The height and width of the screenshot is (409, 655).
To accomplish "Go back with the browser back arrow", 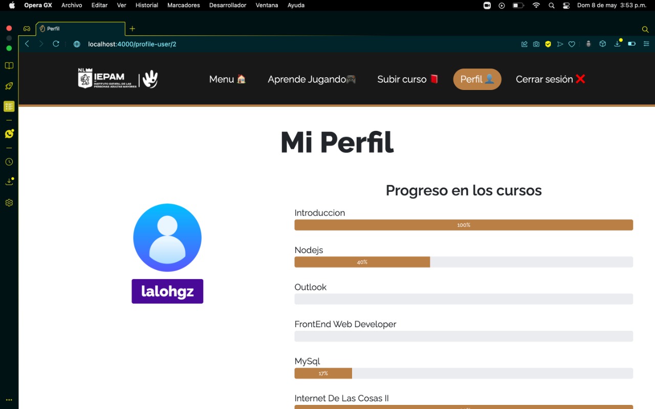I will pyautogui.click(x=27, y=44).
